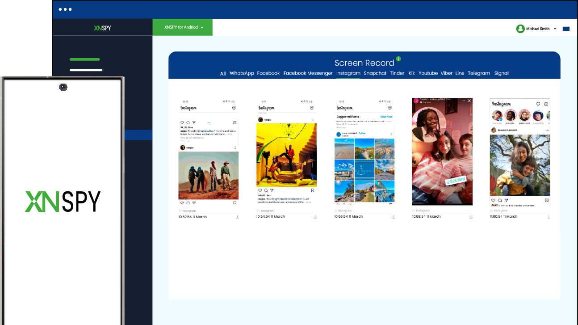Download the 11:00:54 11 March recording
578x325 pixels.
tap(549, 217)
